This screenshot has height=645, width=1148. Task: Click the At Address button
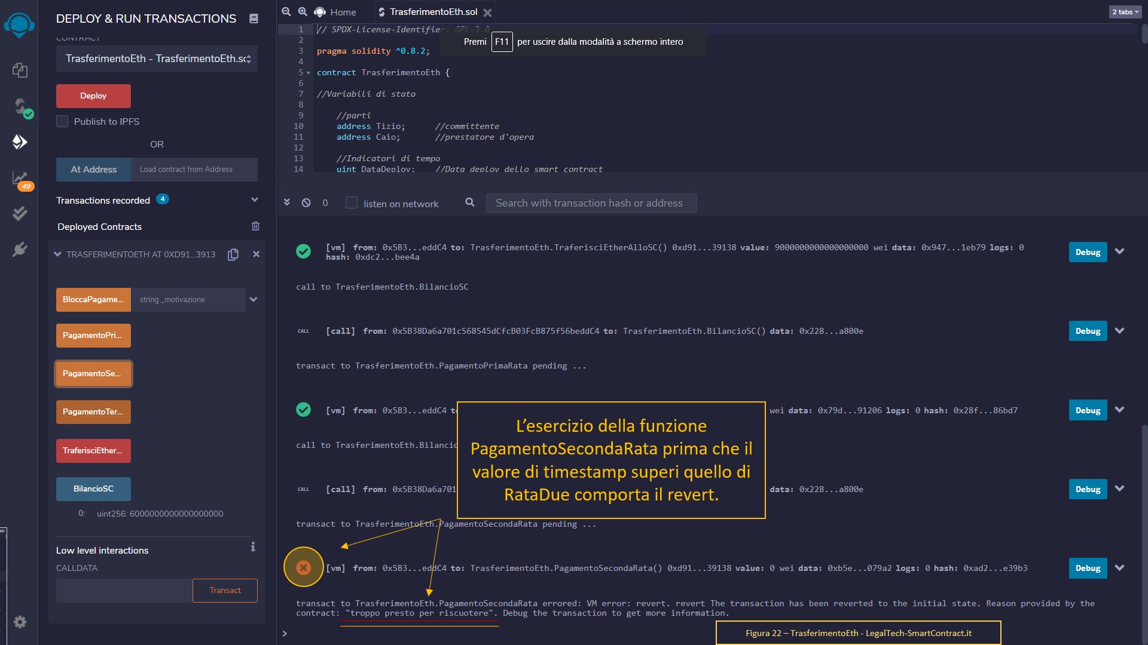[93, 170]
